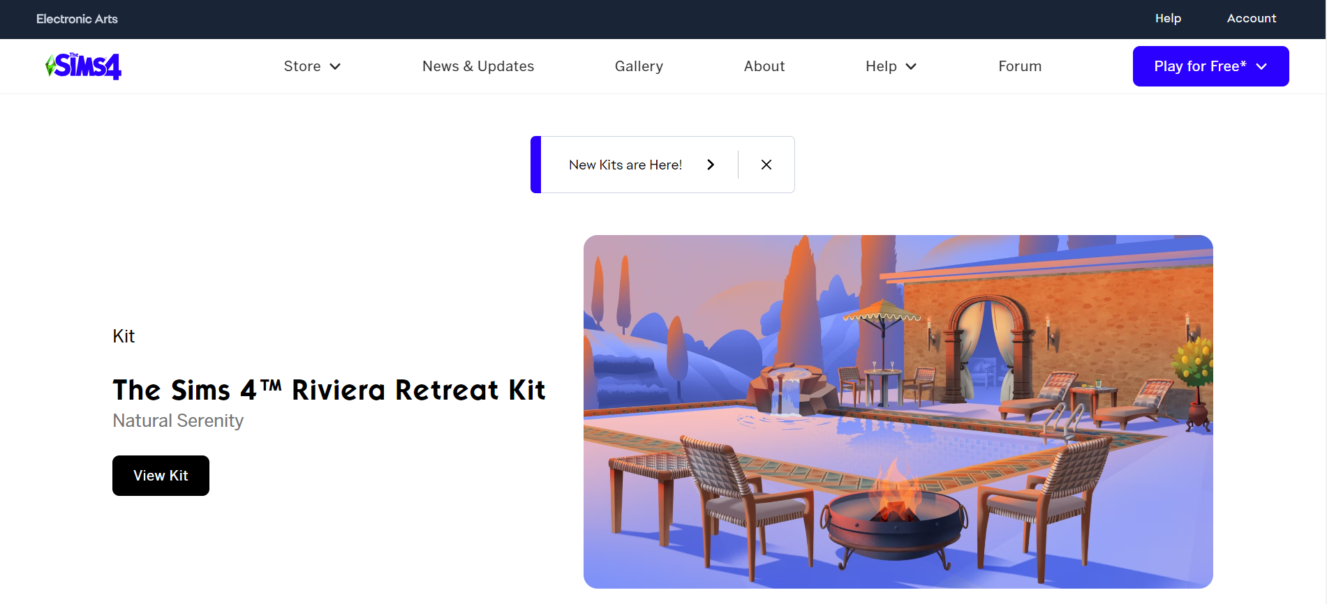Click New Kits are Here announcement text
1327x604 pixels.
tap(625, 165)
